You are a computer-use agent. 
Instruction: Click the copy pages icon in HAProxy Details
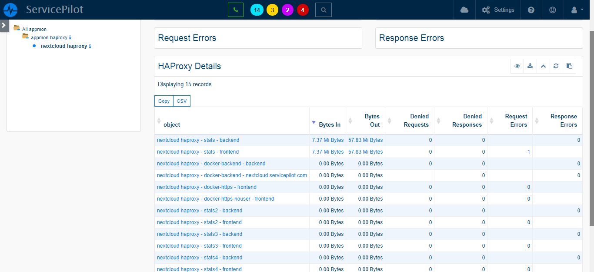tap(569, 66)
